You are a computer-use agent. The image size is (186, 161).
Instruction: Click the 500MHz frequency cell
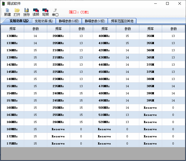(x=105, y=108)
